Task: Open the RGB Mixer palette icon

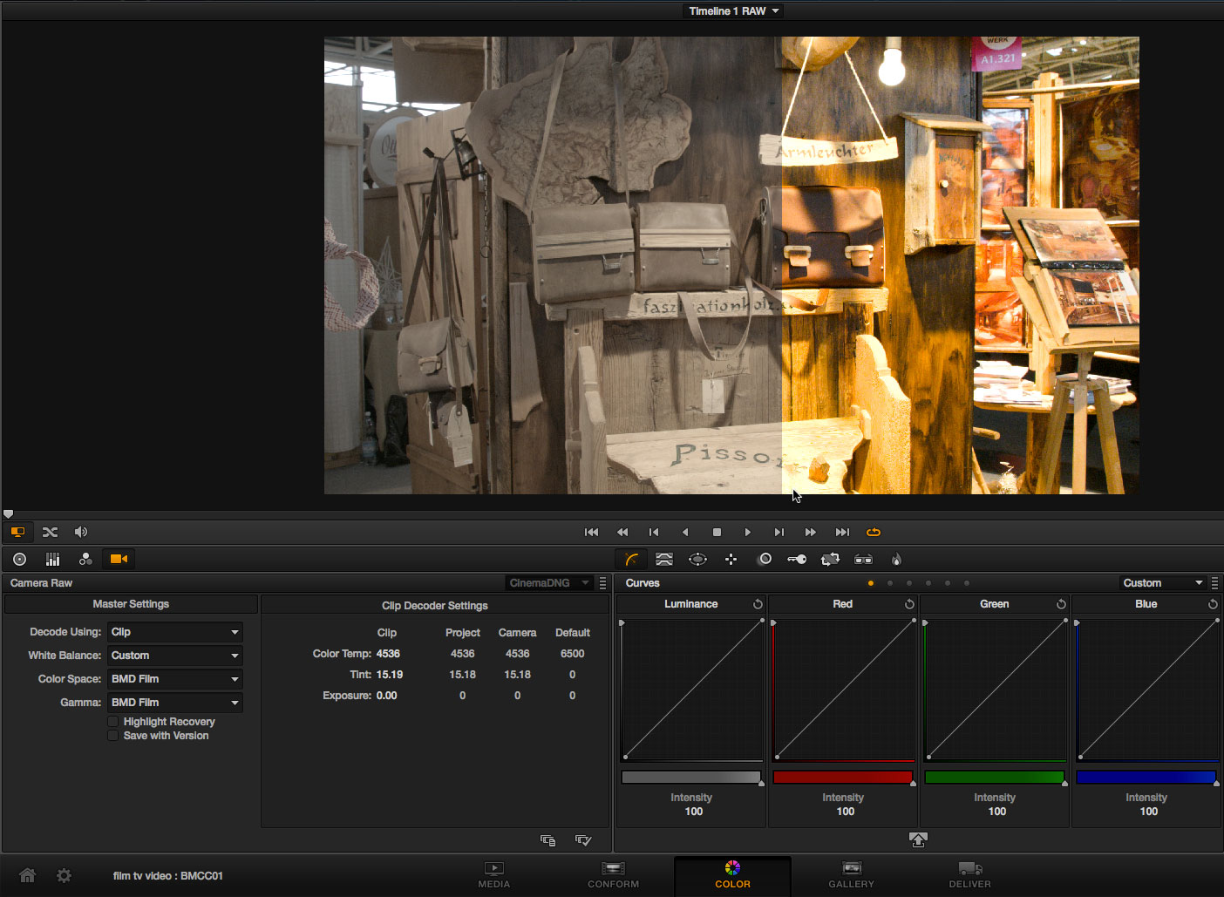Action: [x=85, y=559]
